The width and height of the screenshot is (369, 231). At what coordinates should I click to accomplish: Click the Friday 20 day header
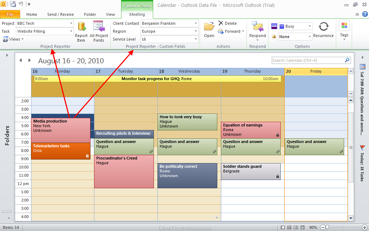[316, 71]
